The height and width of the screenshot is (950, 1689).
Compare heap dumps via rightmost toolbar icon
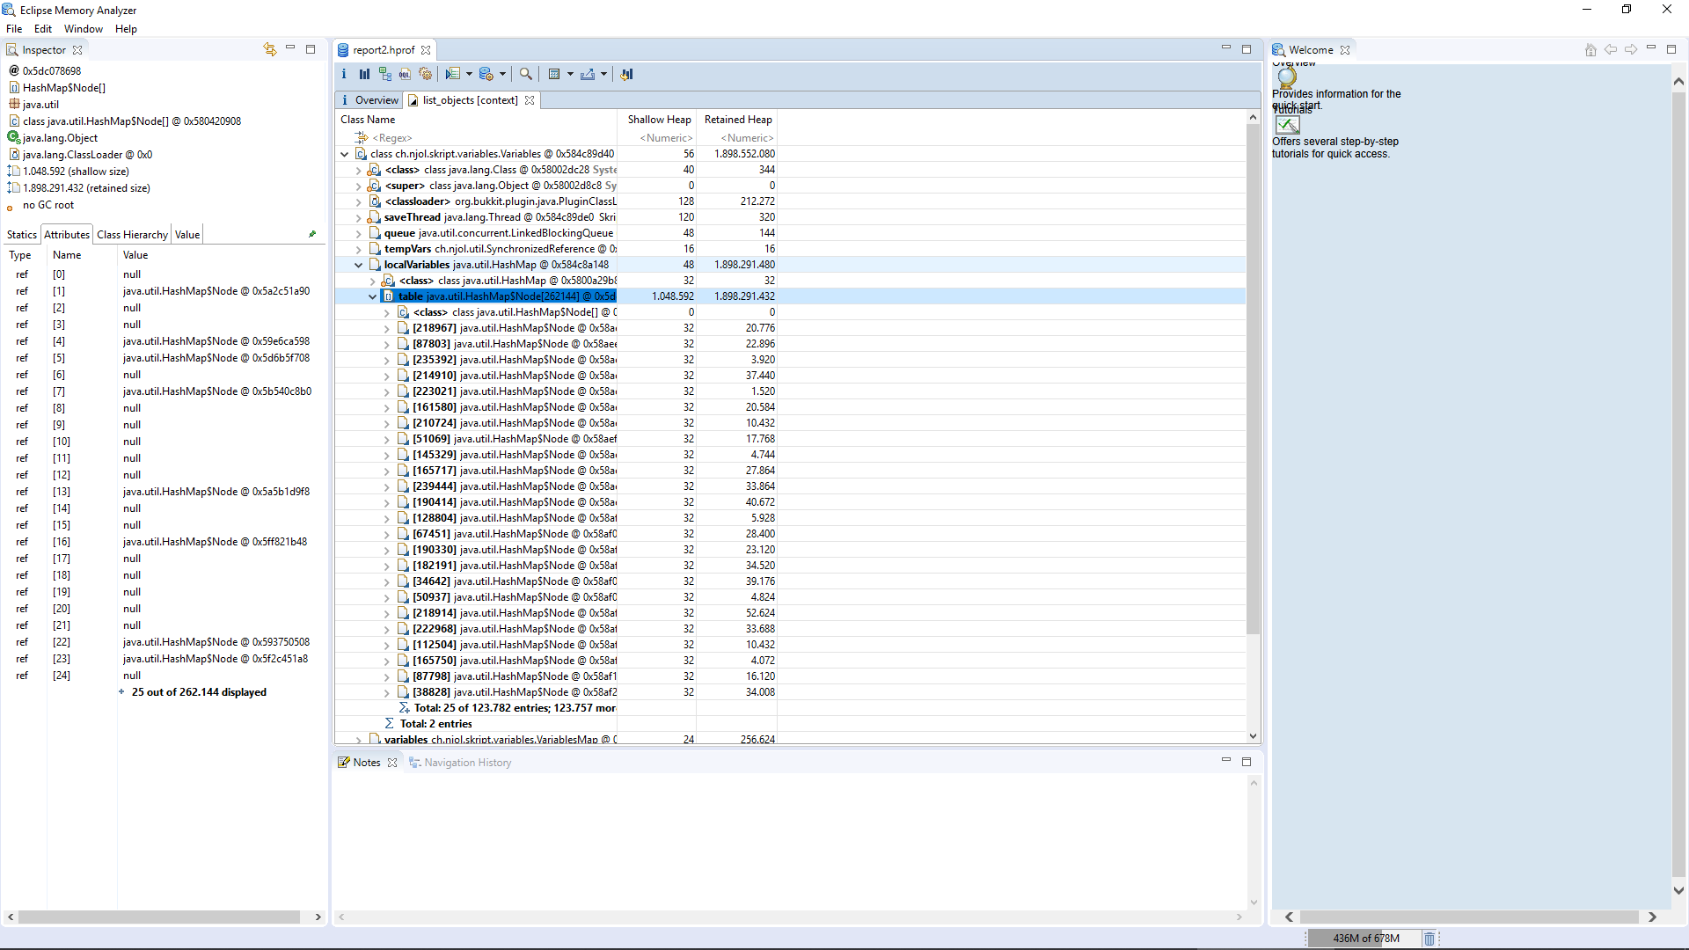(627, 74)
